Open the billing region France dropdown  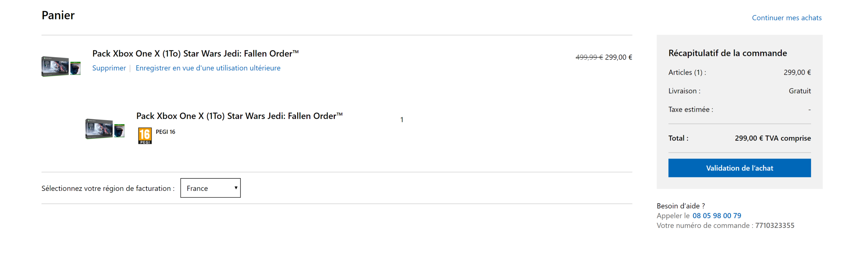pyautogui.click(x=210, y=188)
